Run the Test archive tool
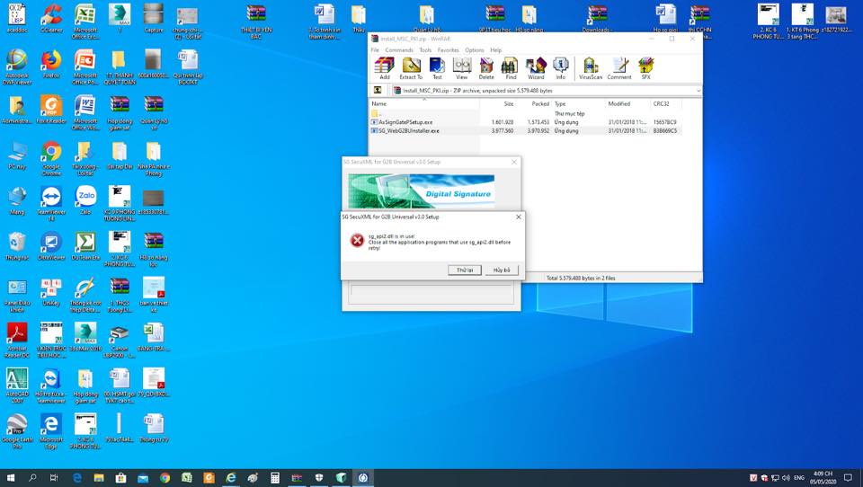The width and height of the screenshot is (863, 487). pyautogui.click(x=437, y=67)
